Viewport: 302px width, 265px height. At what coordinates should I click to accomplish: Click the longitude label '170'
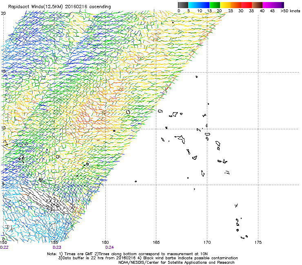click(207, 242)
